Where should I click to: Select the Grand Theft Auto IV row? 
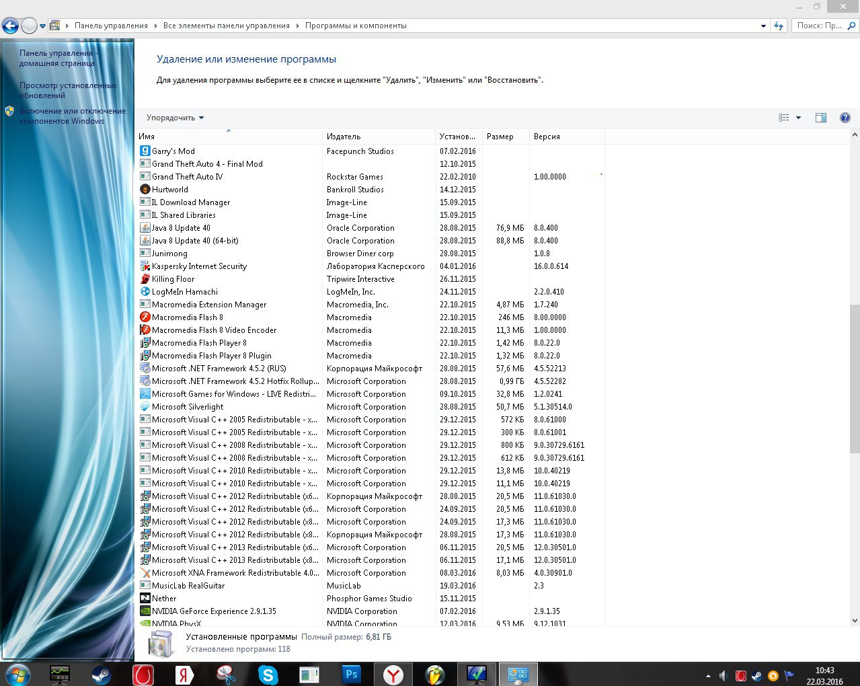pyautogui.click(x=370, y=177)
